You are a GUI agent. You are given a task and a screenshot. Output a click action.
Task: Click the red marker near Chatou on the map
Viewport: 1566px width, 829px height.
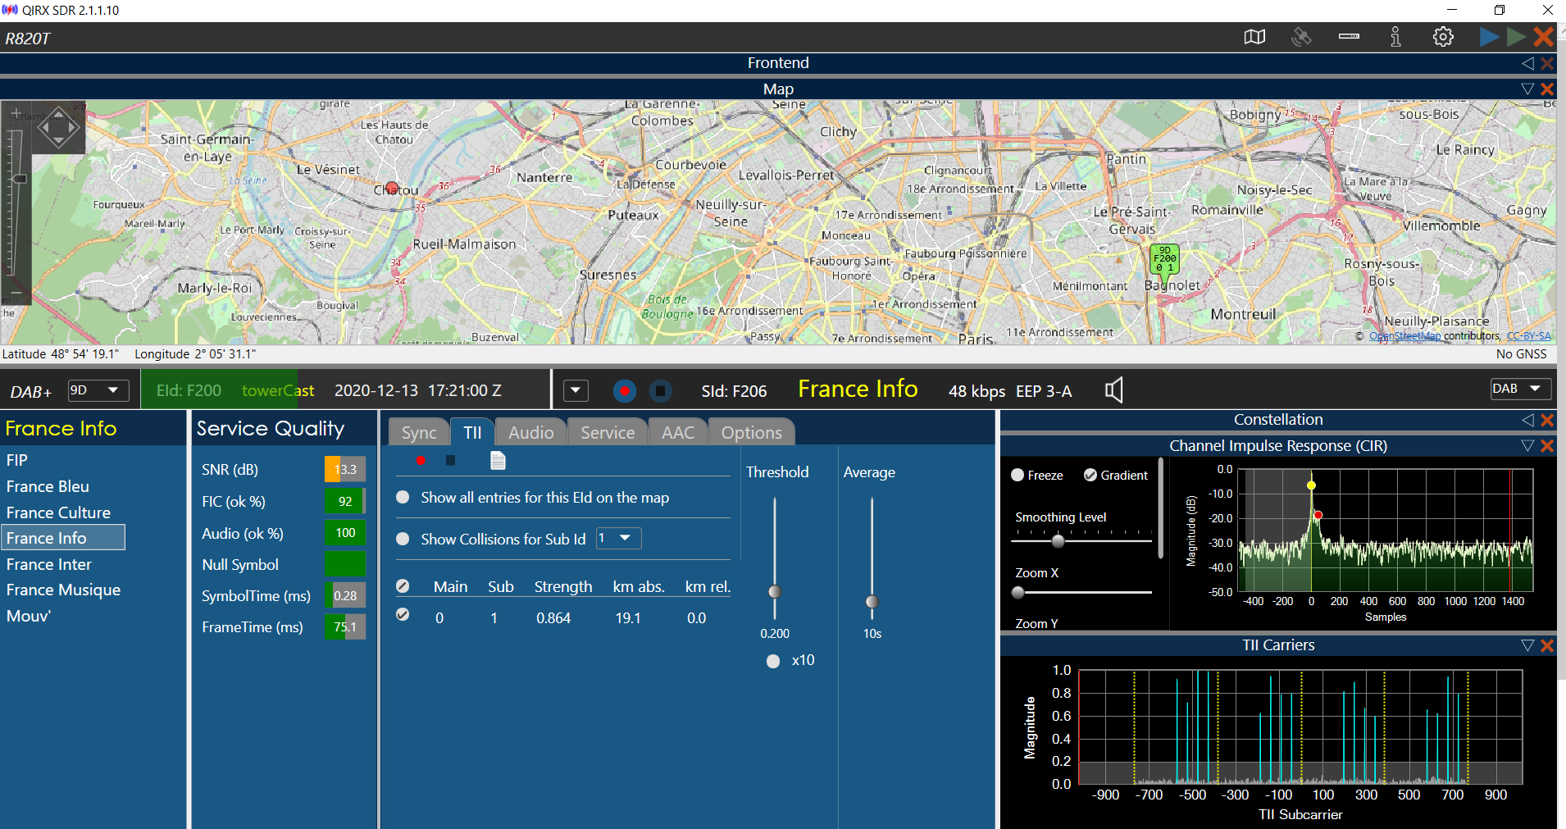click(392, 188)
